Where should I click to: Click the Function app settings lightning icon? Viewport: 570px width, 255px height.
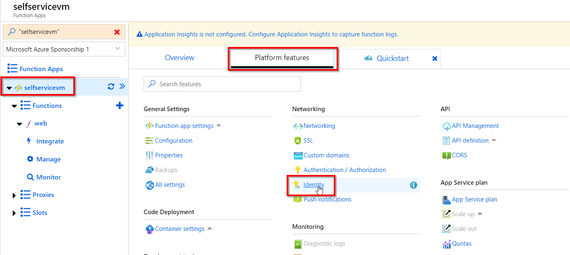click(x=149, y=126)
